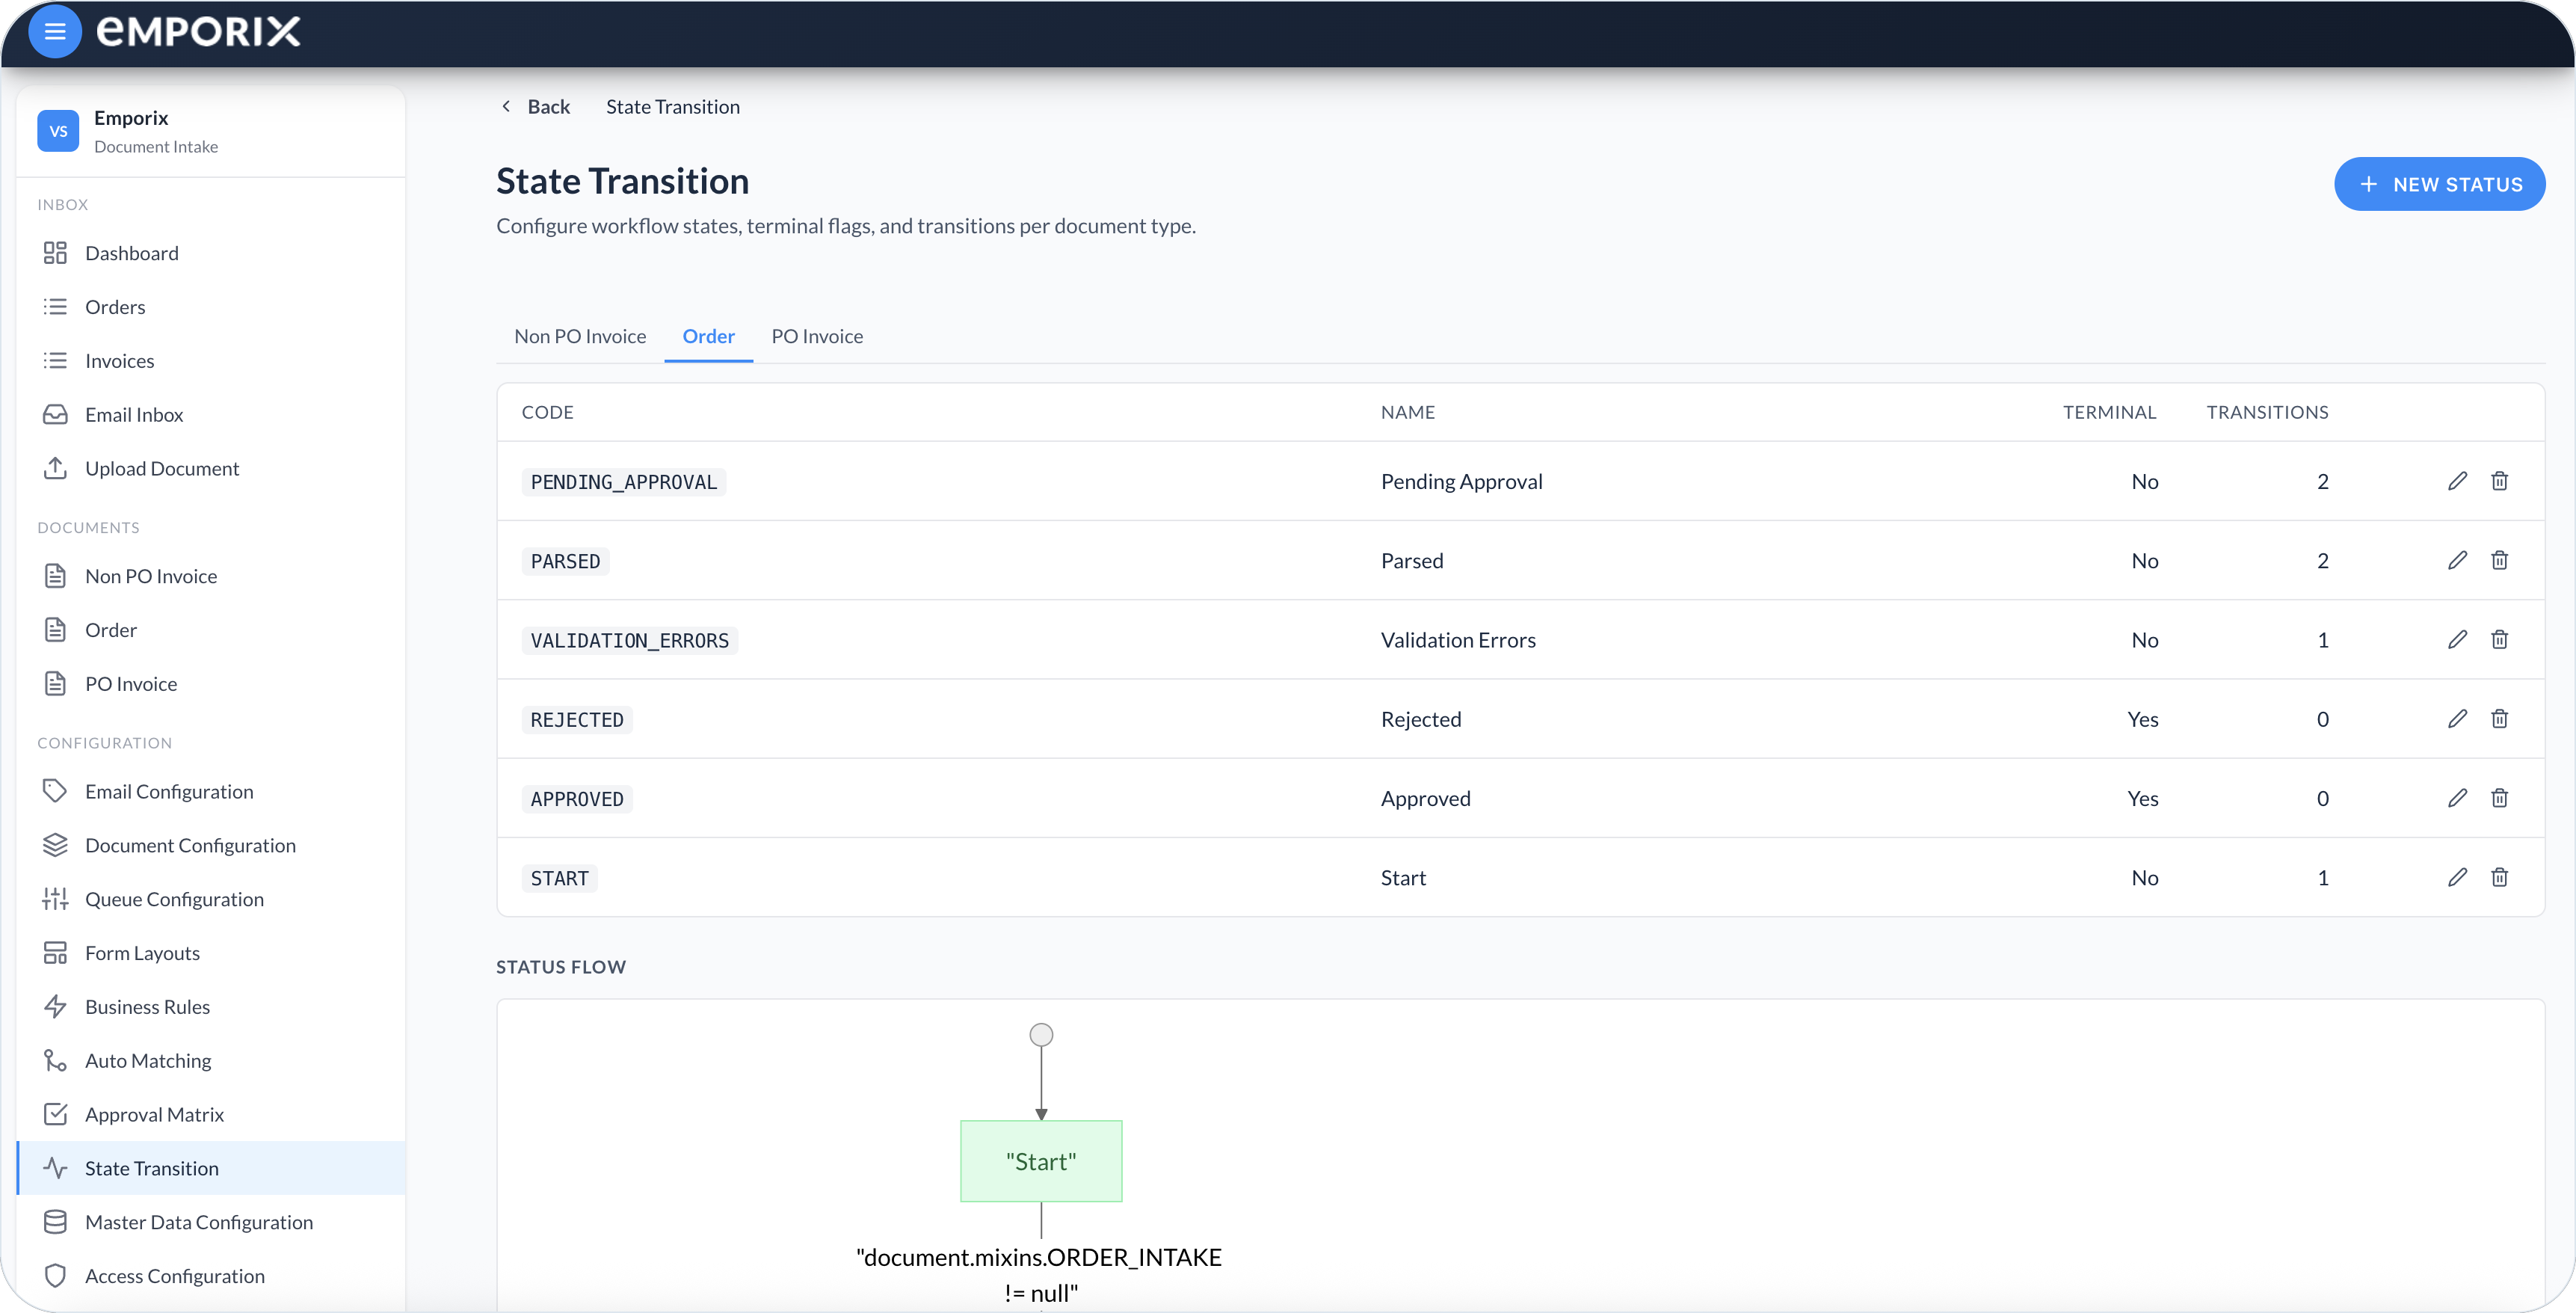This screenshot has width=2576, height=1313.
Task: Open Queue Configuration page
Action: [x=211, y=899]
